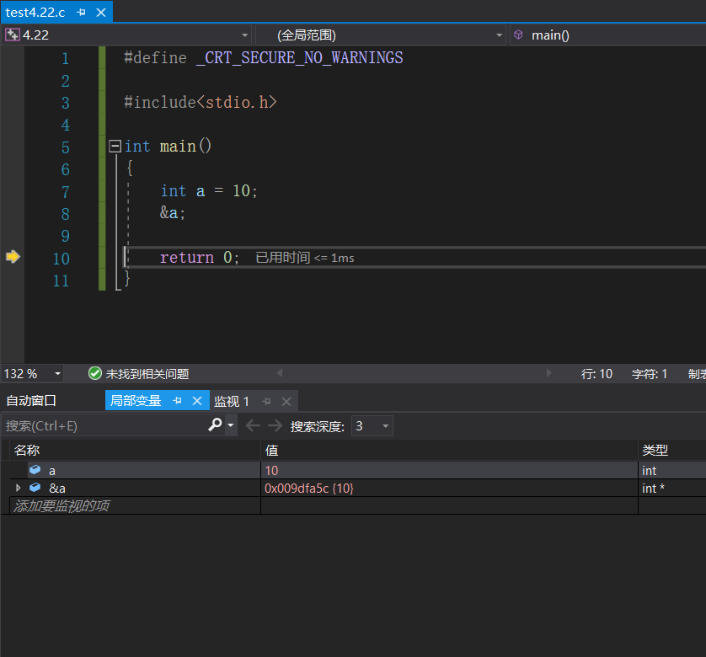This screenshot has width=706, height=657.
Task: Switch to the 自动窗口 tab
Action: tap(31, 401)
